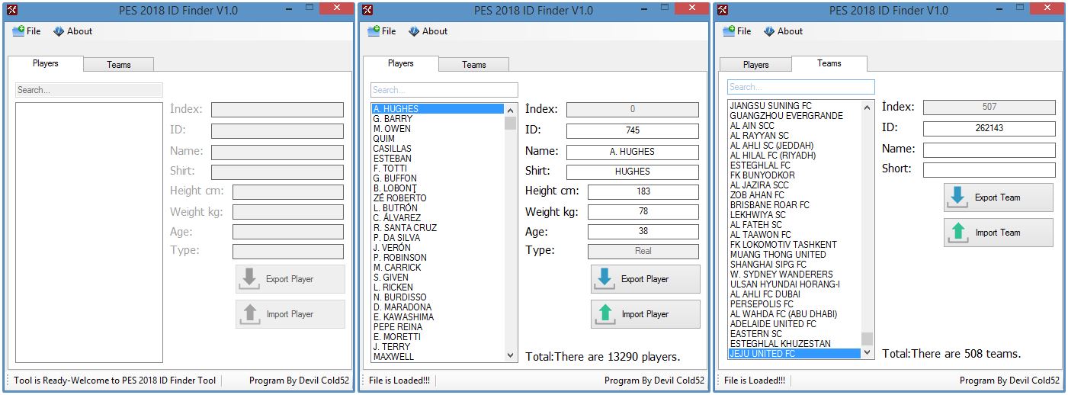Open About menu in middle window
1068x395 pixels.
click(428, 31)
